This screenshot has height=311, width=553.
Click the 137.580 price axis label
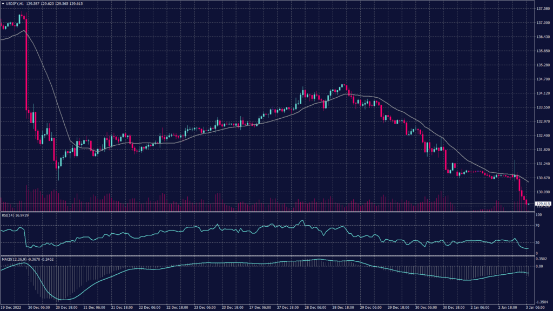[542, 9]
